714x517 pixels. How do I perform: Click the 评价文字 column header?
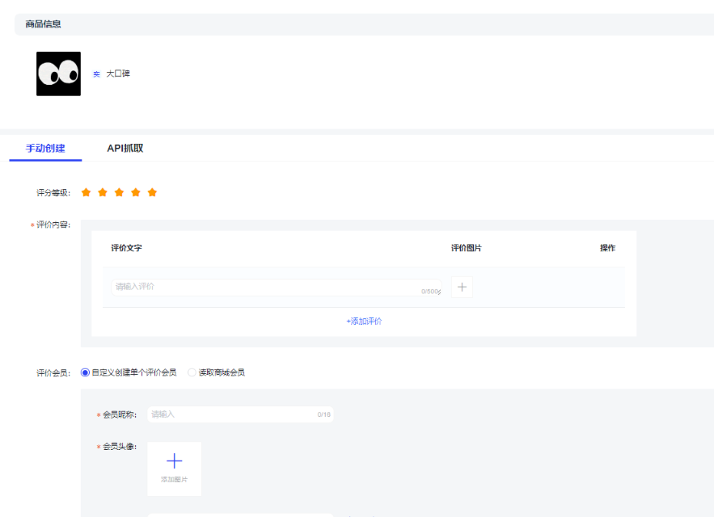127,248
